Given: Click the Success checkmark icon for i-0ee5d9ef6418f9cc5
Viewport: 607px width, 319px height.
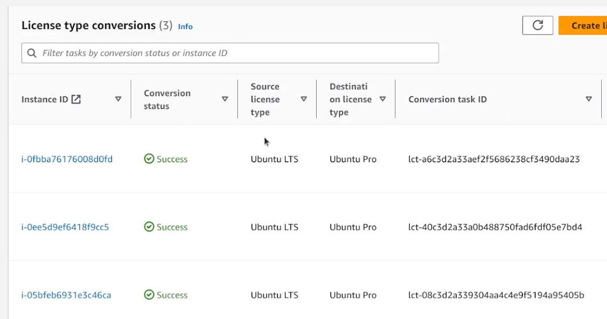Looking at the screenshot, I should [149, 227].
